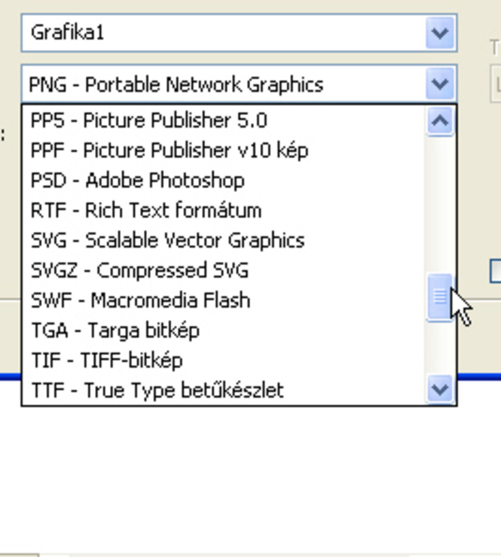
Task: Pick RTF - Rich Text formátum
Action: (146, 210)
